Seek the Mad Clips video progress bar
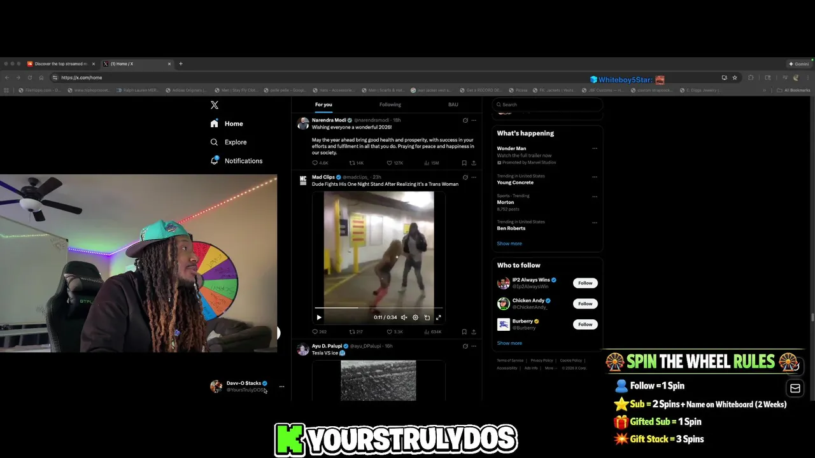The height and width of the screenshot is (458, 815). tap(379, 308)
